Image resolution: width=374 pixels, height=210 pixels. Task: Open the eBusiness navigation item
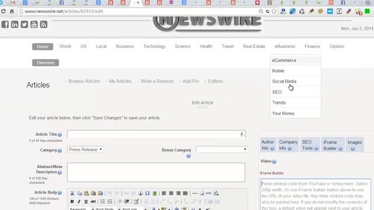click(x=285, y=47)
